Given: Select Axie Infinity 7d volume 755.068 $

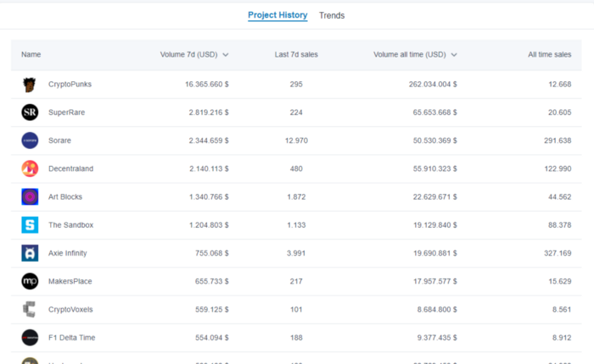Looking at the screenshot, I should coord(212,253).
